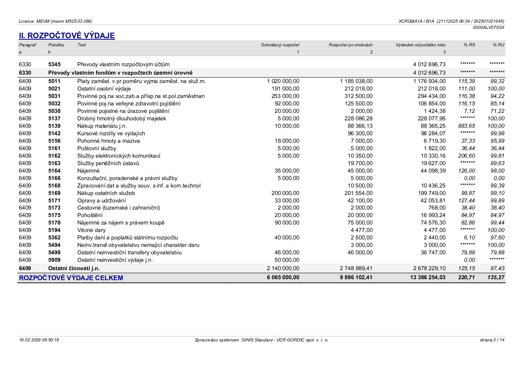This screenshot has height=370, width=523.
Task: Select item 5137 Drobný hmotný dlouhodobý majetek
Action: [x=262, y=118]
